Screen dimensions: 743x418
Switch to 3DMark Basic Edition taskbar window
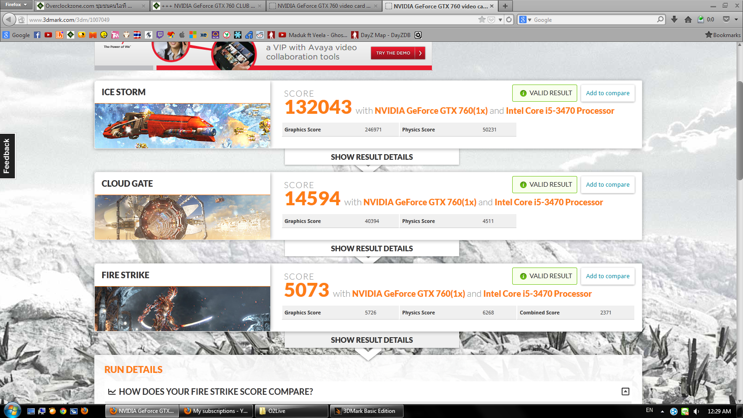(x=366, y=411)
